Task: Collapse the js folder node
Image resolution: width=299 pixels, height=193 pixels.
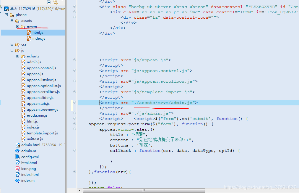Action: point(12,50)
